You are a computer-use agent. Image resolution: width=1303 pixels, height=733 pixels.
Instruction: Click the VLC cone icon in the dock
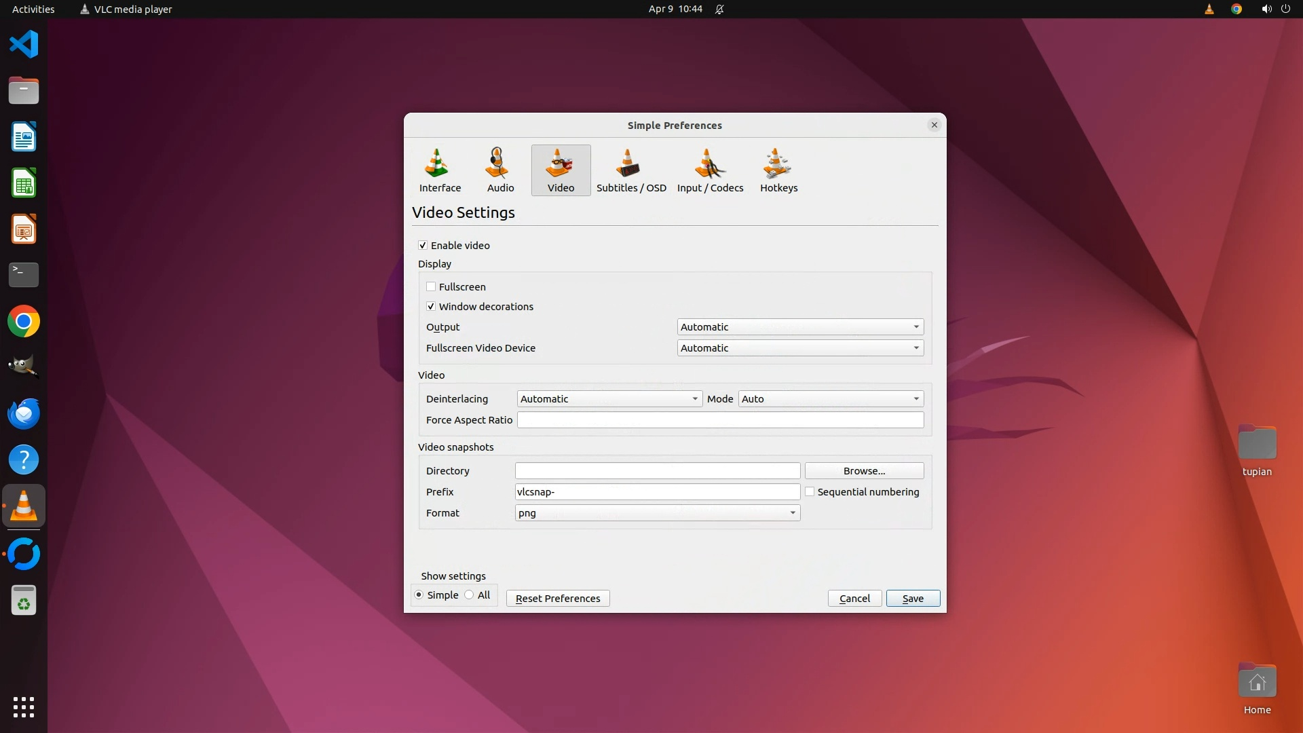pyautogui.click(x=24, y=506)
